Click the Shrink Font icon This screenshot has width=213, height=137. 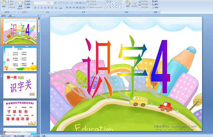pos(58,3)
